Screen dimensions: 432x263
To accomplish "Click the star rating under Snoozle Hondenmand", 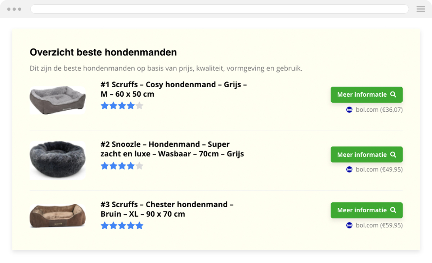I will [122, 166].
